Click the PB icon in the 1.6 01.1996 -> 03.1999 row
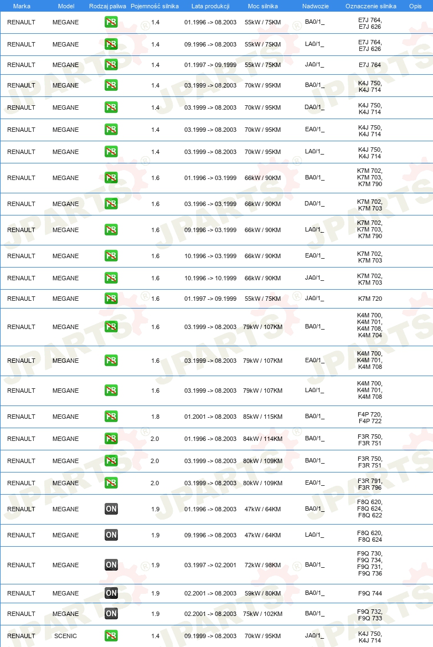The image size is (433, 647). [x=111, y=178]
